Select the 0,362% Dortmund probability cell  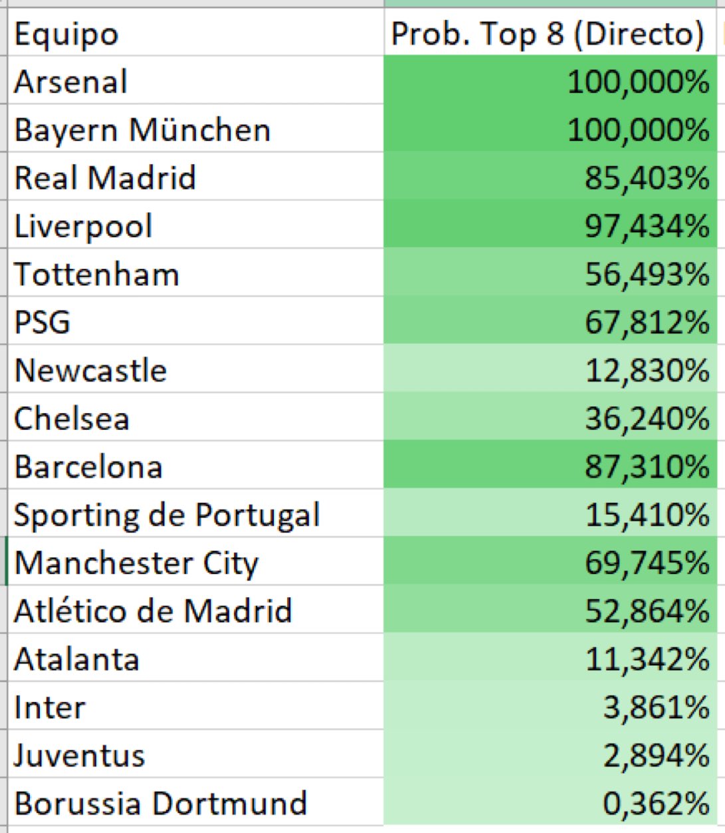550,803
